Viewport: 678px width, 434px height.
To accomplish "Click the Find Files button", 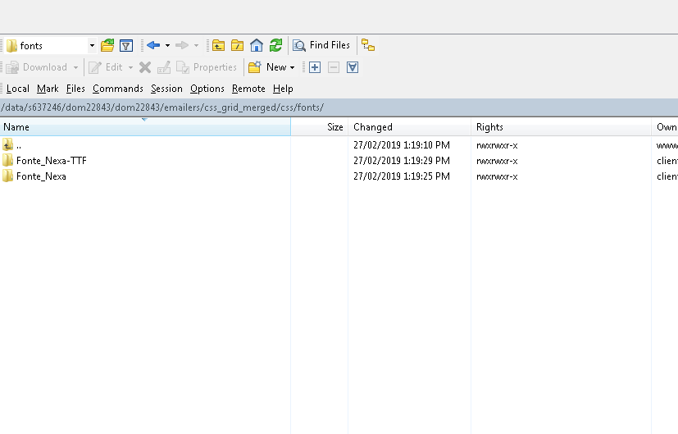I will point(321,45).
